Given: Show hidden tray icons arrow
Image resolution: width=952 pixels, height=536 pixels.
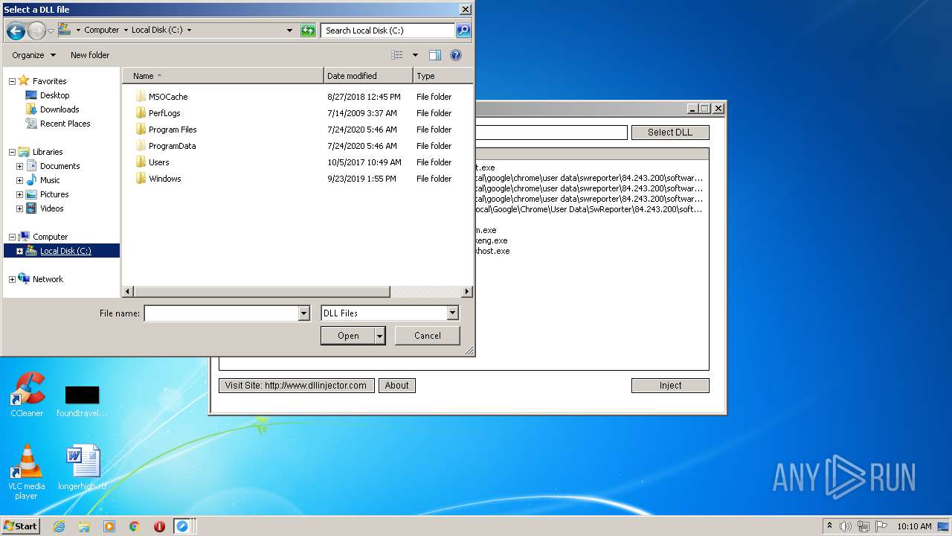Looking at the screenshot, I should 829,526.
